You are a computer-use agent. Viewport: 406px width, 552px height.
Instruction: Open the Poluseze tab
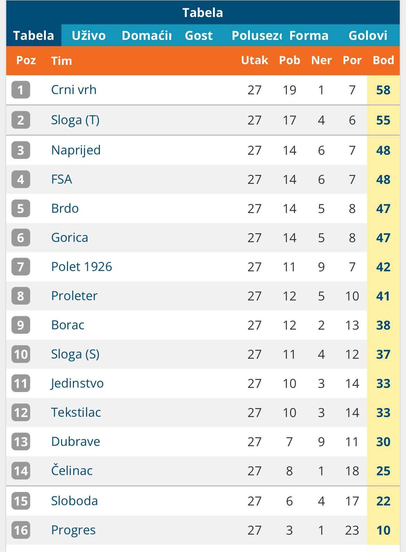point(256,35)
